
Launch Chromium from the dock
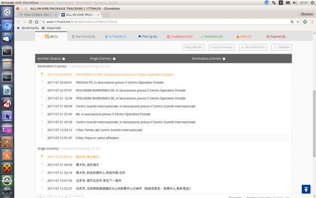coord(7,26)
